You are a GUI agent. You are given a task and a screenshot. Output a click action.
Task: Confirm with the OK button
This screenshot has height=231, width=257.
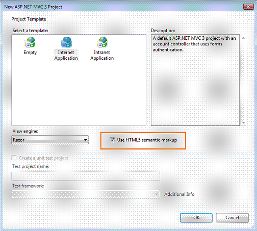[196, 218]
